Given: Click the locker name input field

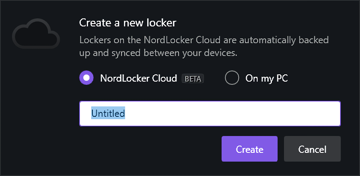Looking at the screenshot, I should [x=210, y=114].
